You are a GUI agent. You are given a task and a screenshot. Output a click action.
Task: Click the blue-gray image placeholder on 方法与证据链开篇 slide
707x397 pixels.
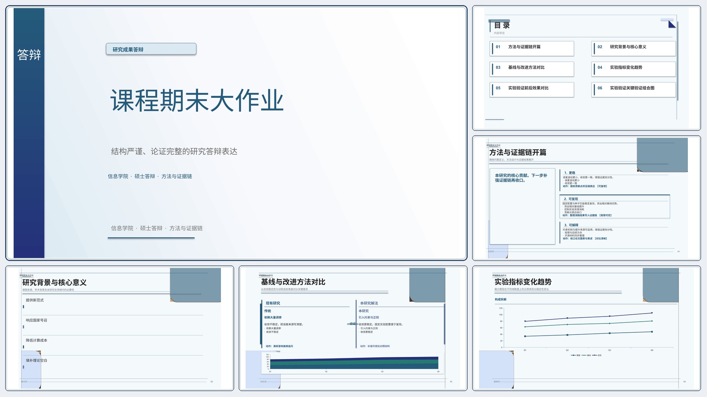pos(662,155)
